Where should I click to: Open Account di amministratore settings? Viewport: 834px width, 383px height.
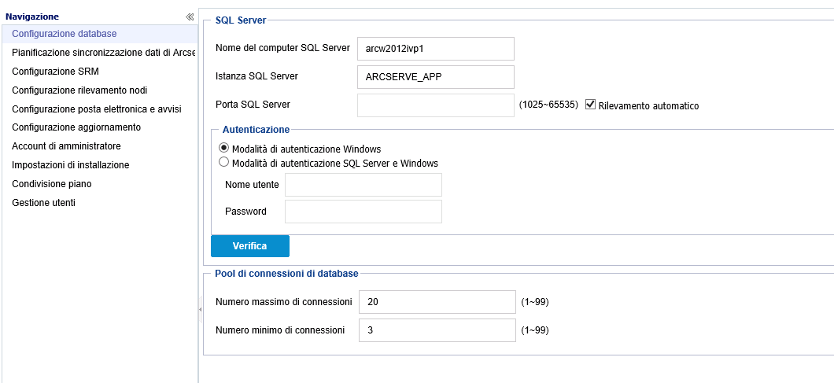tap(67, 146)
